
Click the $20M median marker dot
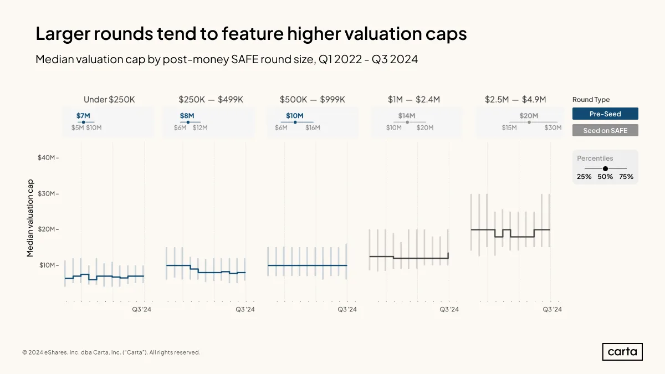click(x=529, y=122)
